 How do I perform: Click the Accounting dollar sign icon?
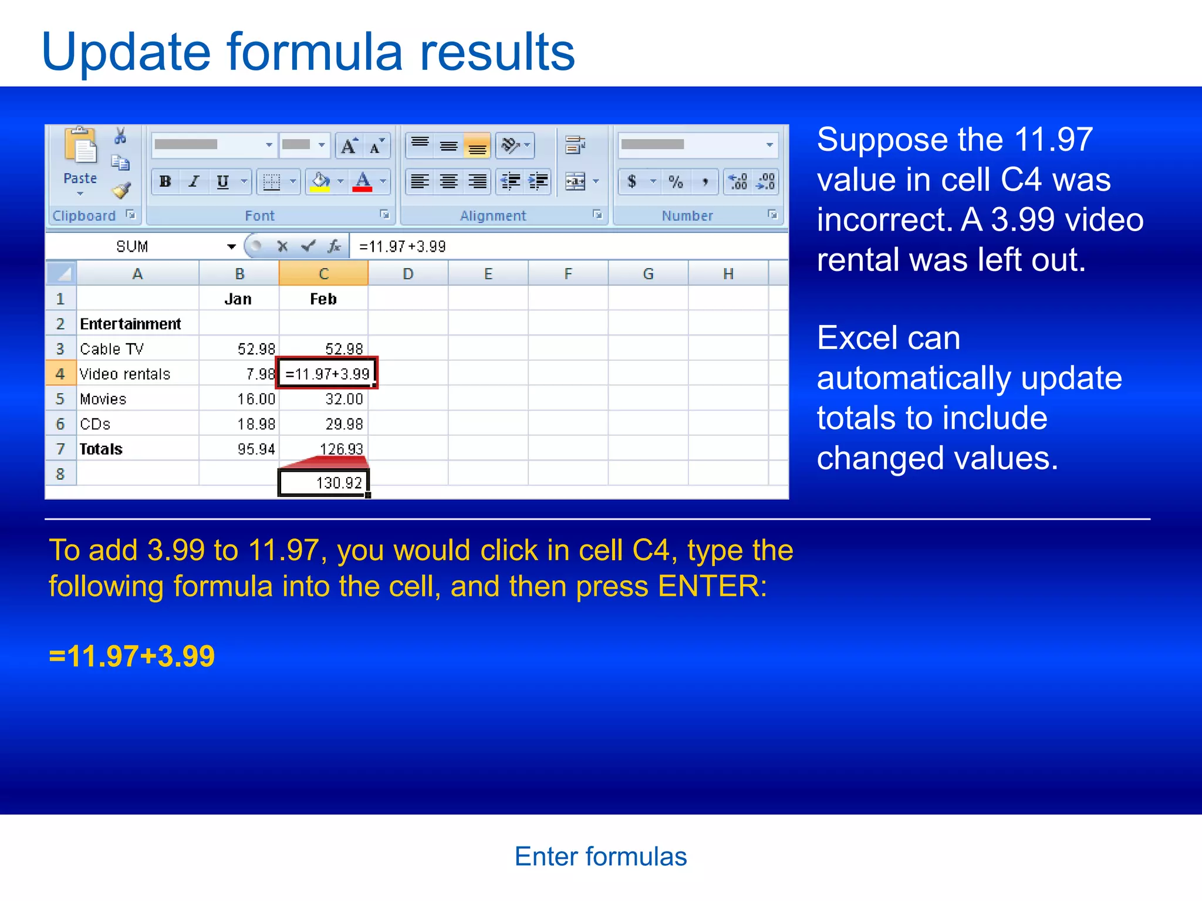[632, 182]
